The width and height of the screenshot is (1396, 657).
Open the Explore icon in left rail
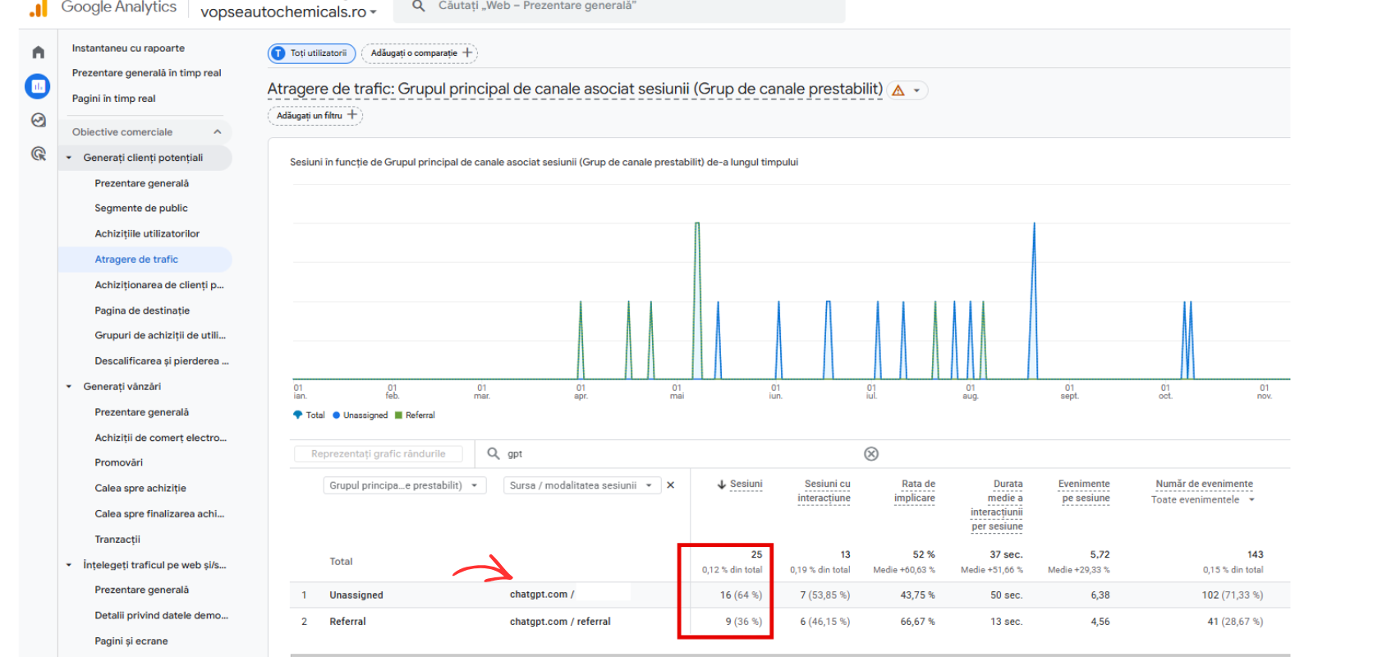pos(38,120)
